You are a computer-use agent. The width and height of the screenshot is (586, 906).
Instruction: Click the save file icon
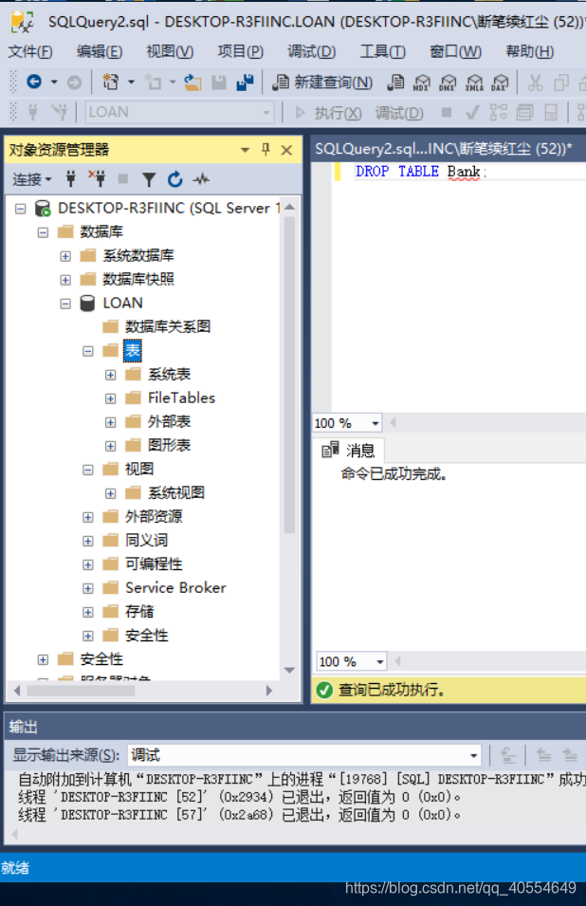[219, 83]
